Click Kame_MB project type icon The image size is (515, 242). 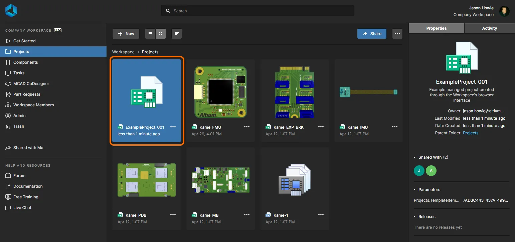(x=194, y=215)
